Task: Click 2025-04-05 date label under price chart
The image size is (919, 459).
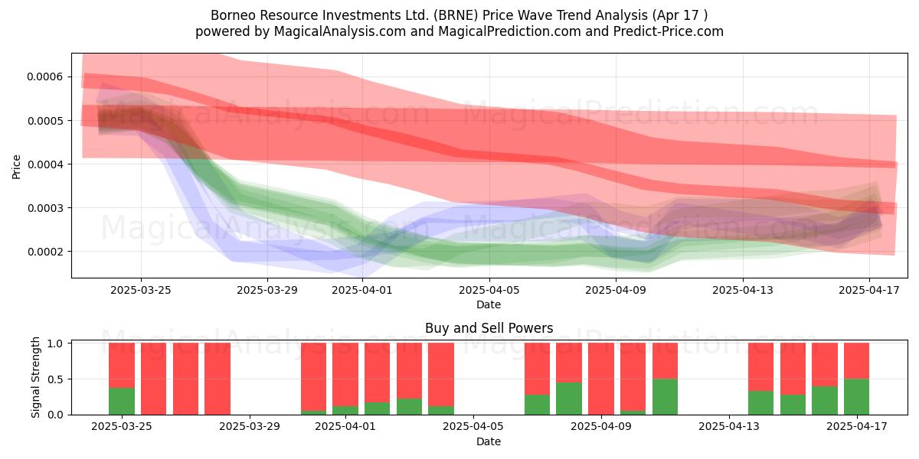Action: click(489, 290)
